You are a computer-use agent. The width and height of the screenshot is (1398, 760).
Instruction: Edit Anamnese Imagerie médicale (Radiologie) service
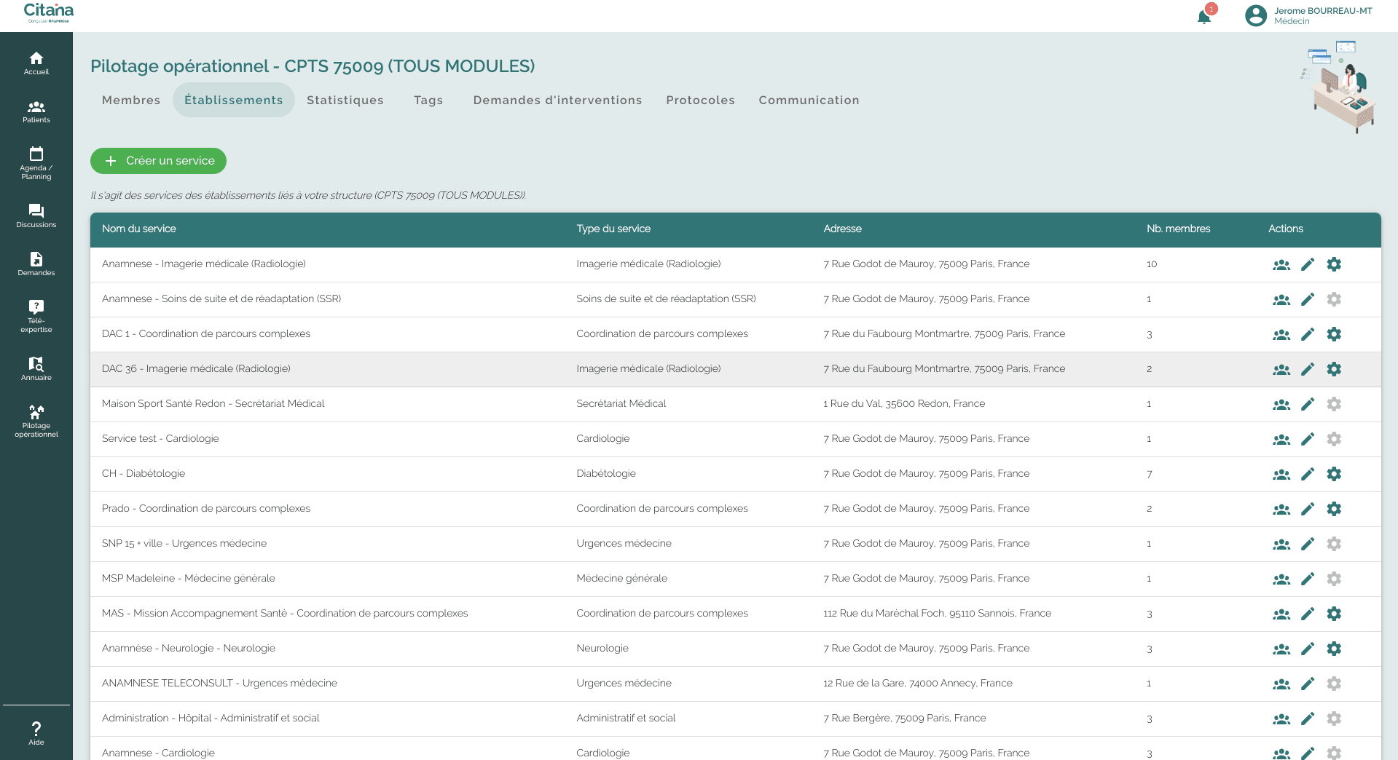(1308, 264)
